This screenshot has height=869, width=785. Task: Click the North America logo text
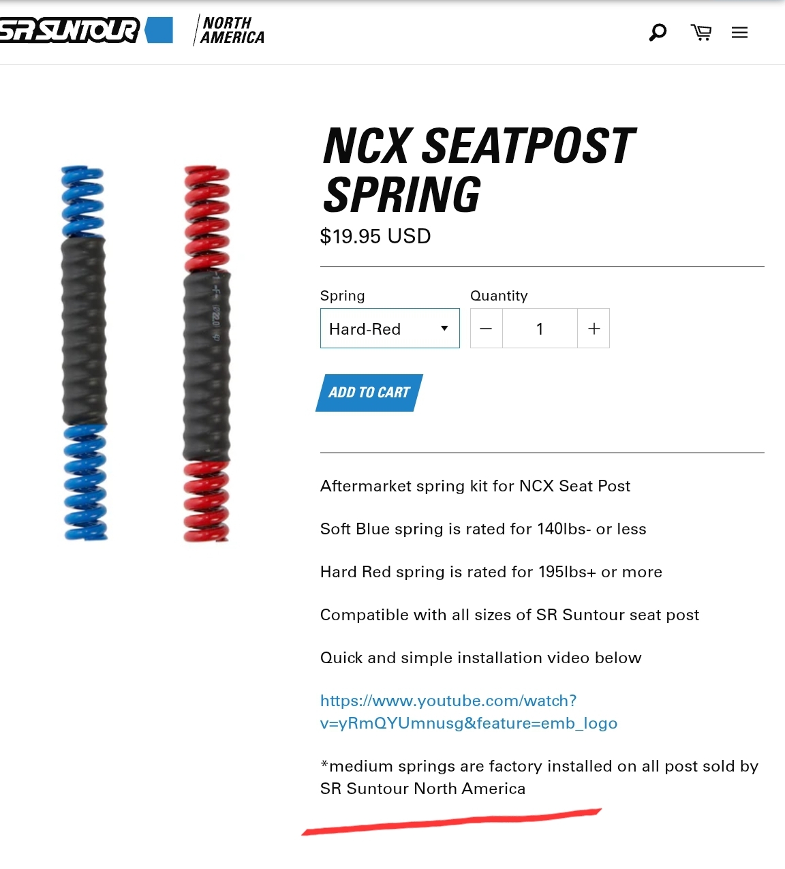pos(232,31)
